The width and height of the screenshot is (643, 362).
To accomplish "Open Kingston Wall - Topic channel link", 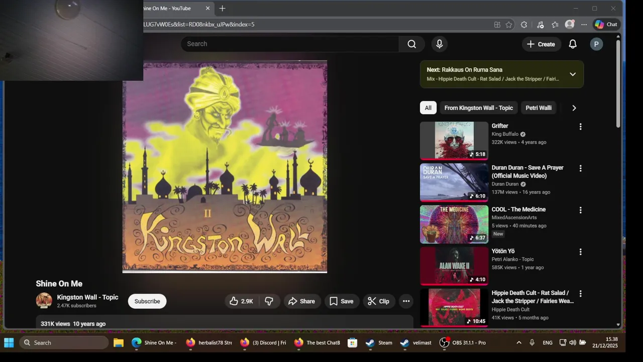I will pyautogui.click(x=87, y=297).
